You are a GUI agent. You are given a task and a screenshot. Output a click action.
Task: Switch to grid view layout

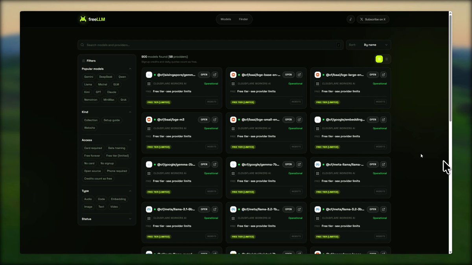[379, 59]
